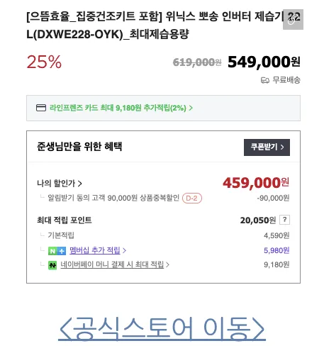This screenshot has width=324, height=358.
Task: Open 네이버페이 머니 결제 시 최대 적립 link
Action: click(112, 264)
